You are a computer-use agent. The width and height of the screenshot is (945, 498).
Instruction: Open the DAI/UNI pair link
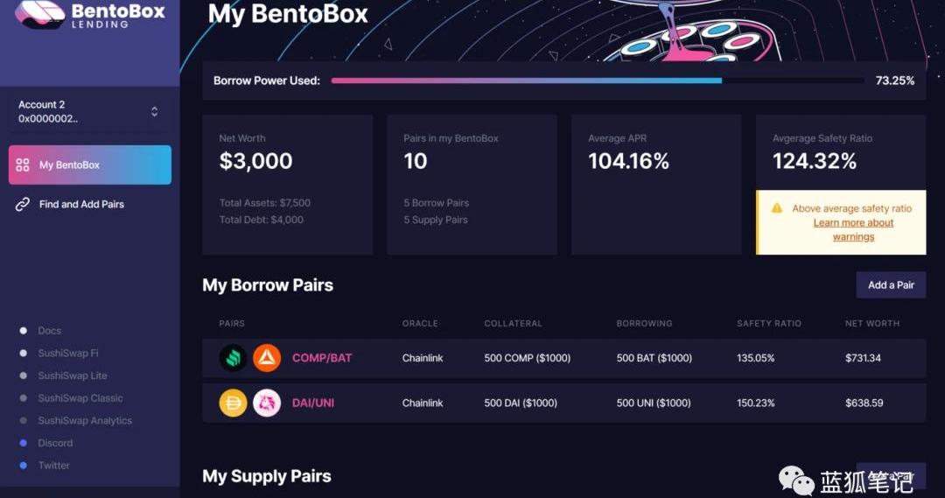312,403
